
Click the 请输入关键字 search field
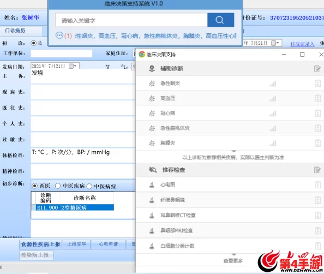[131, 20]
